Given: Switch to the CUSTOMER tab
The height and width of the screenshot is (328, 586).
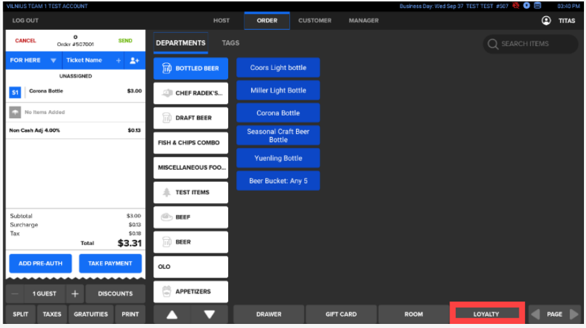Looking at the screenshot, I should (x=314, y=20).
